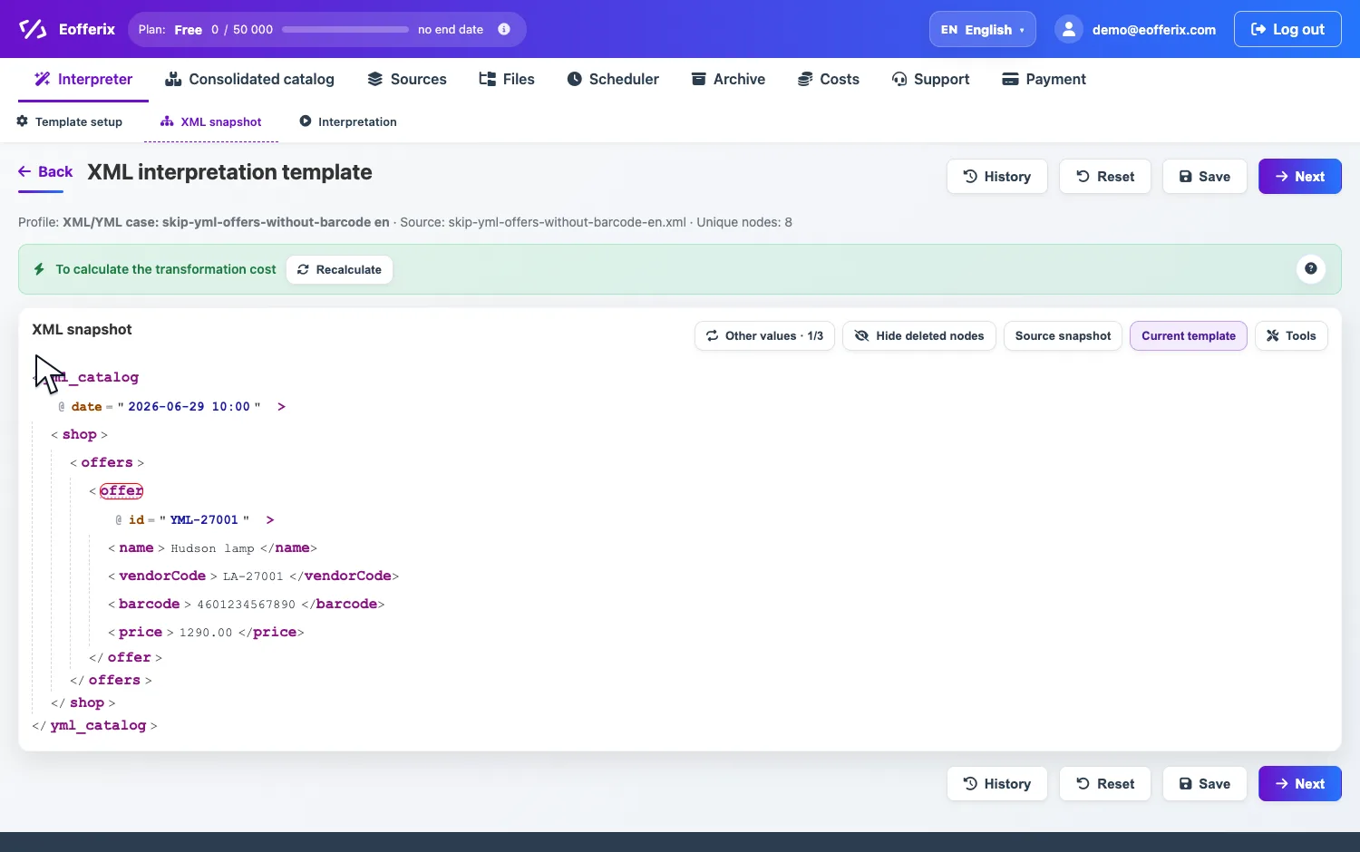
Task: Select the Template setup step
Action: 70,121
